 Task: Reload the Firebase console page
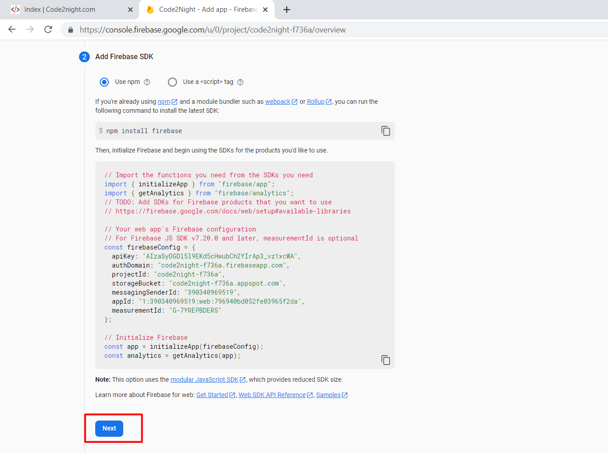click(x=48, y=29)
